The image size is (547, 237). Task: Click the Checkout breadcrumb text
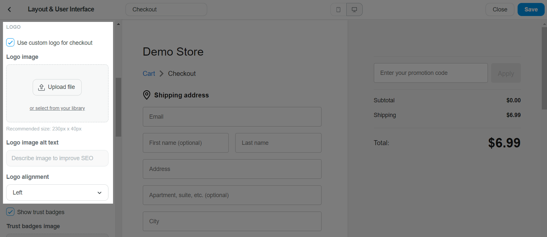point(182,74)
